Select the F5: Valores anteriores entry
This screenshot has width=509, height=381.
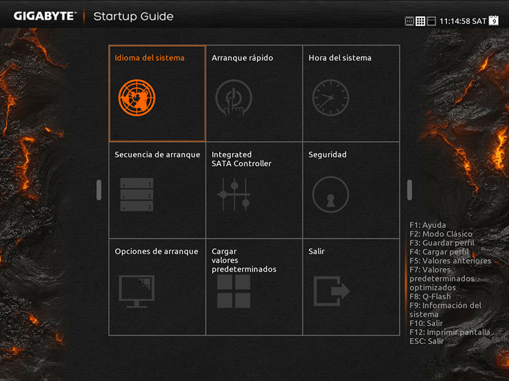pyautogui.click(x=450, y=260)
